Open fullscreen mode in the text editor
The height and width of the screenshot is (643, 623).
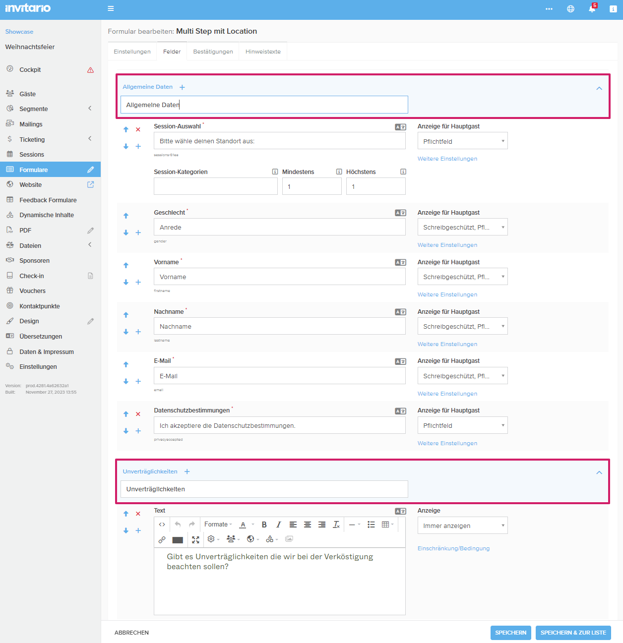click(195, 539)
